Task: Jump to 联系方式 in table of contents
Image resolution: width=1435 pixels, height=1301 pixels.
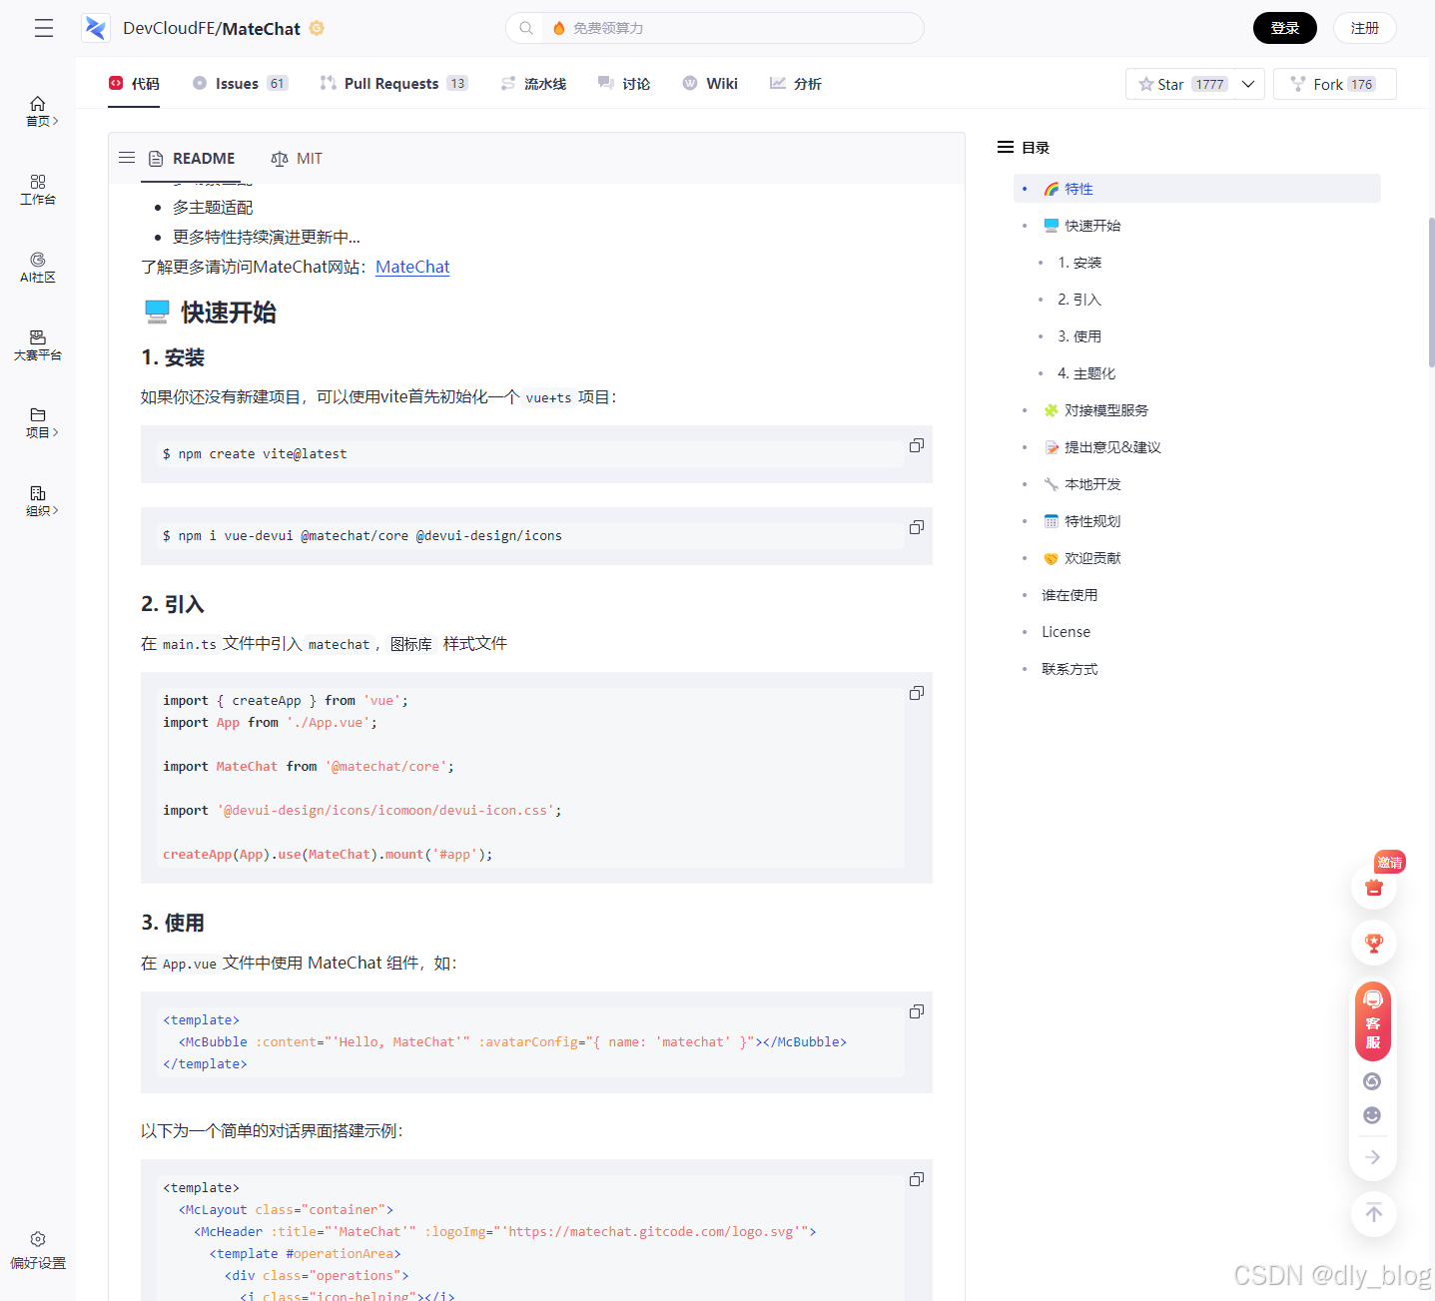Action: (x=1070, y=669)
